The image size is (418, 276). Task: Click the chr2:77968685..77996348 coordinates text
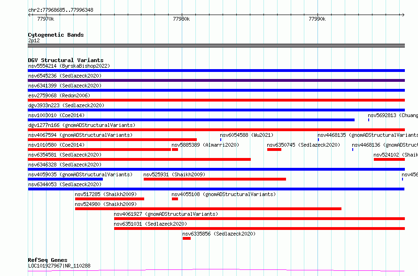point(61,10)
